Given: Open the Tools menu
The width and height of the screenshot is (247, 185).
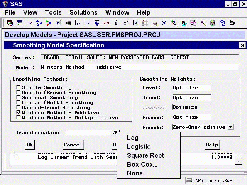Looking at the screenshot, I should click(53, 13).
